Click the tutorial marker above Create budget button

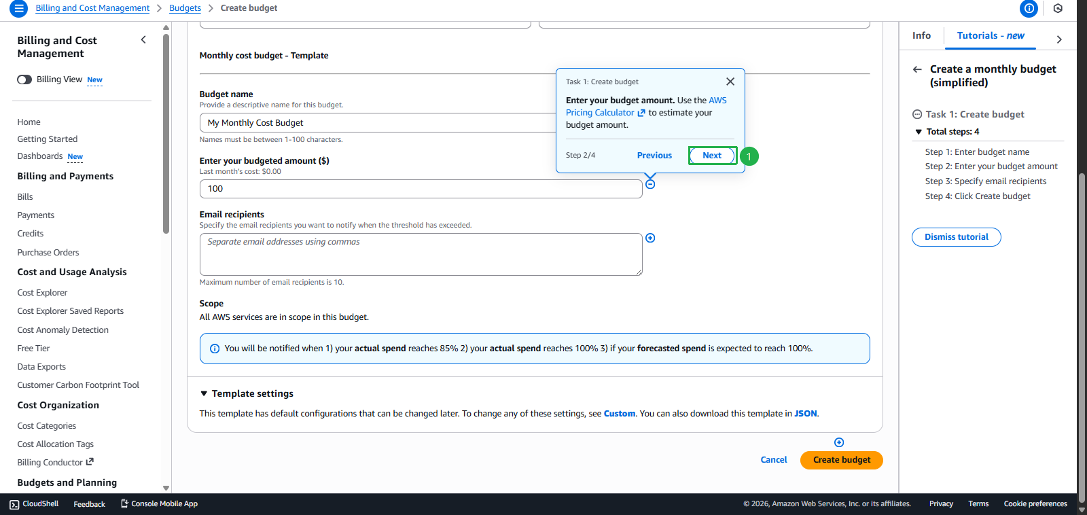click(x=839, y=442)
